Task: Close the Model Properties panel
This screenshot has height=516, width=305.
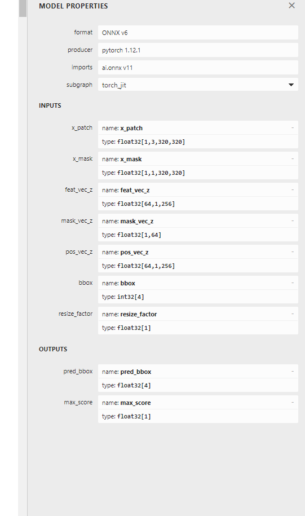Action: point(291,5)
